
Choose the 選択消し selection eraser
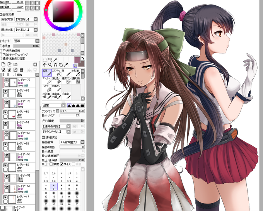pyautogui.click(x=76, y=80)
